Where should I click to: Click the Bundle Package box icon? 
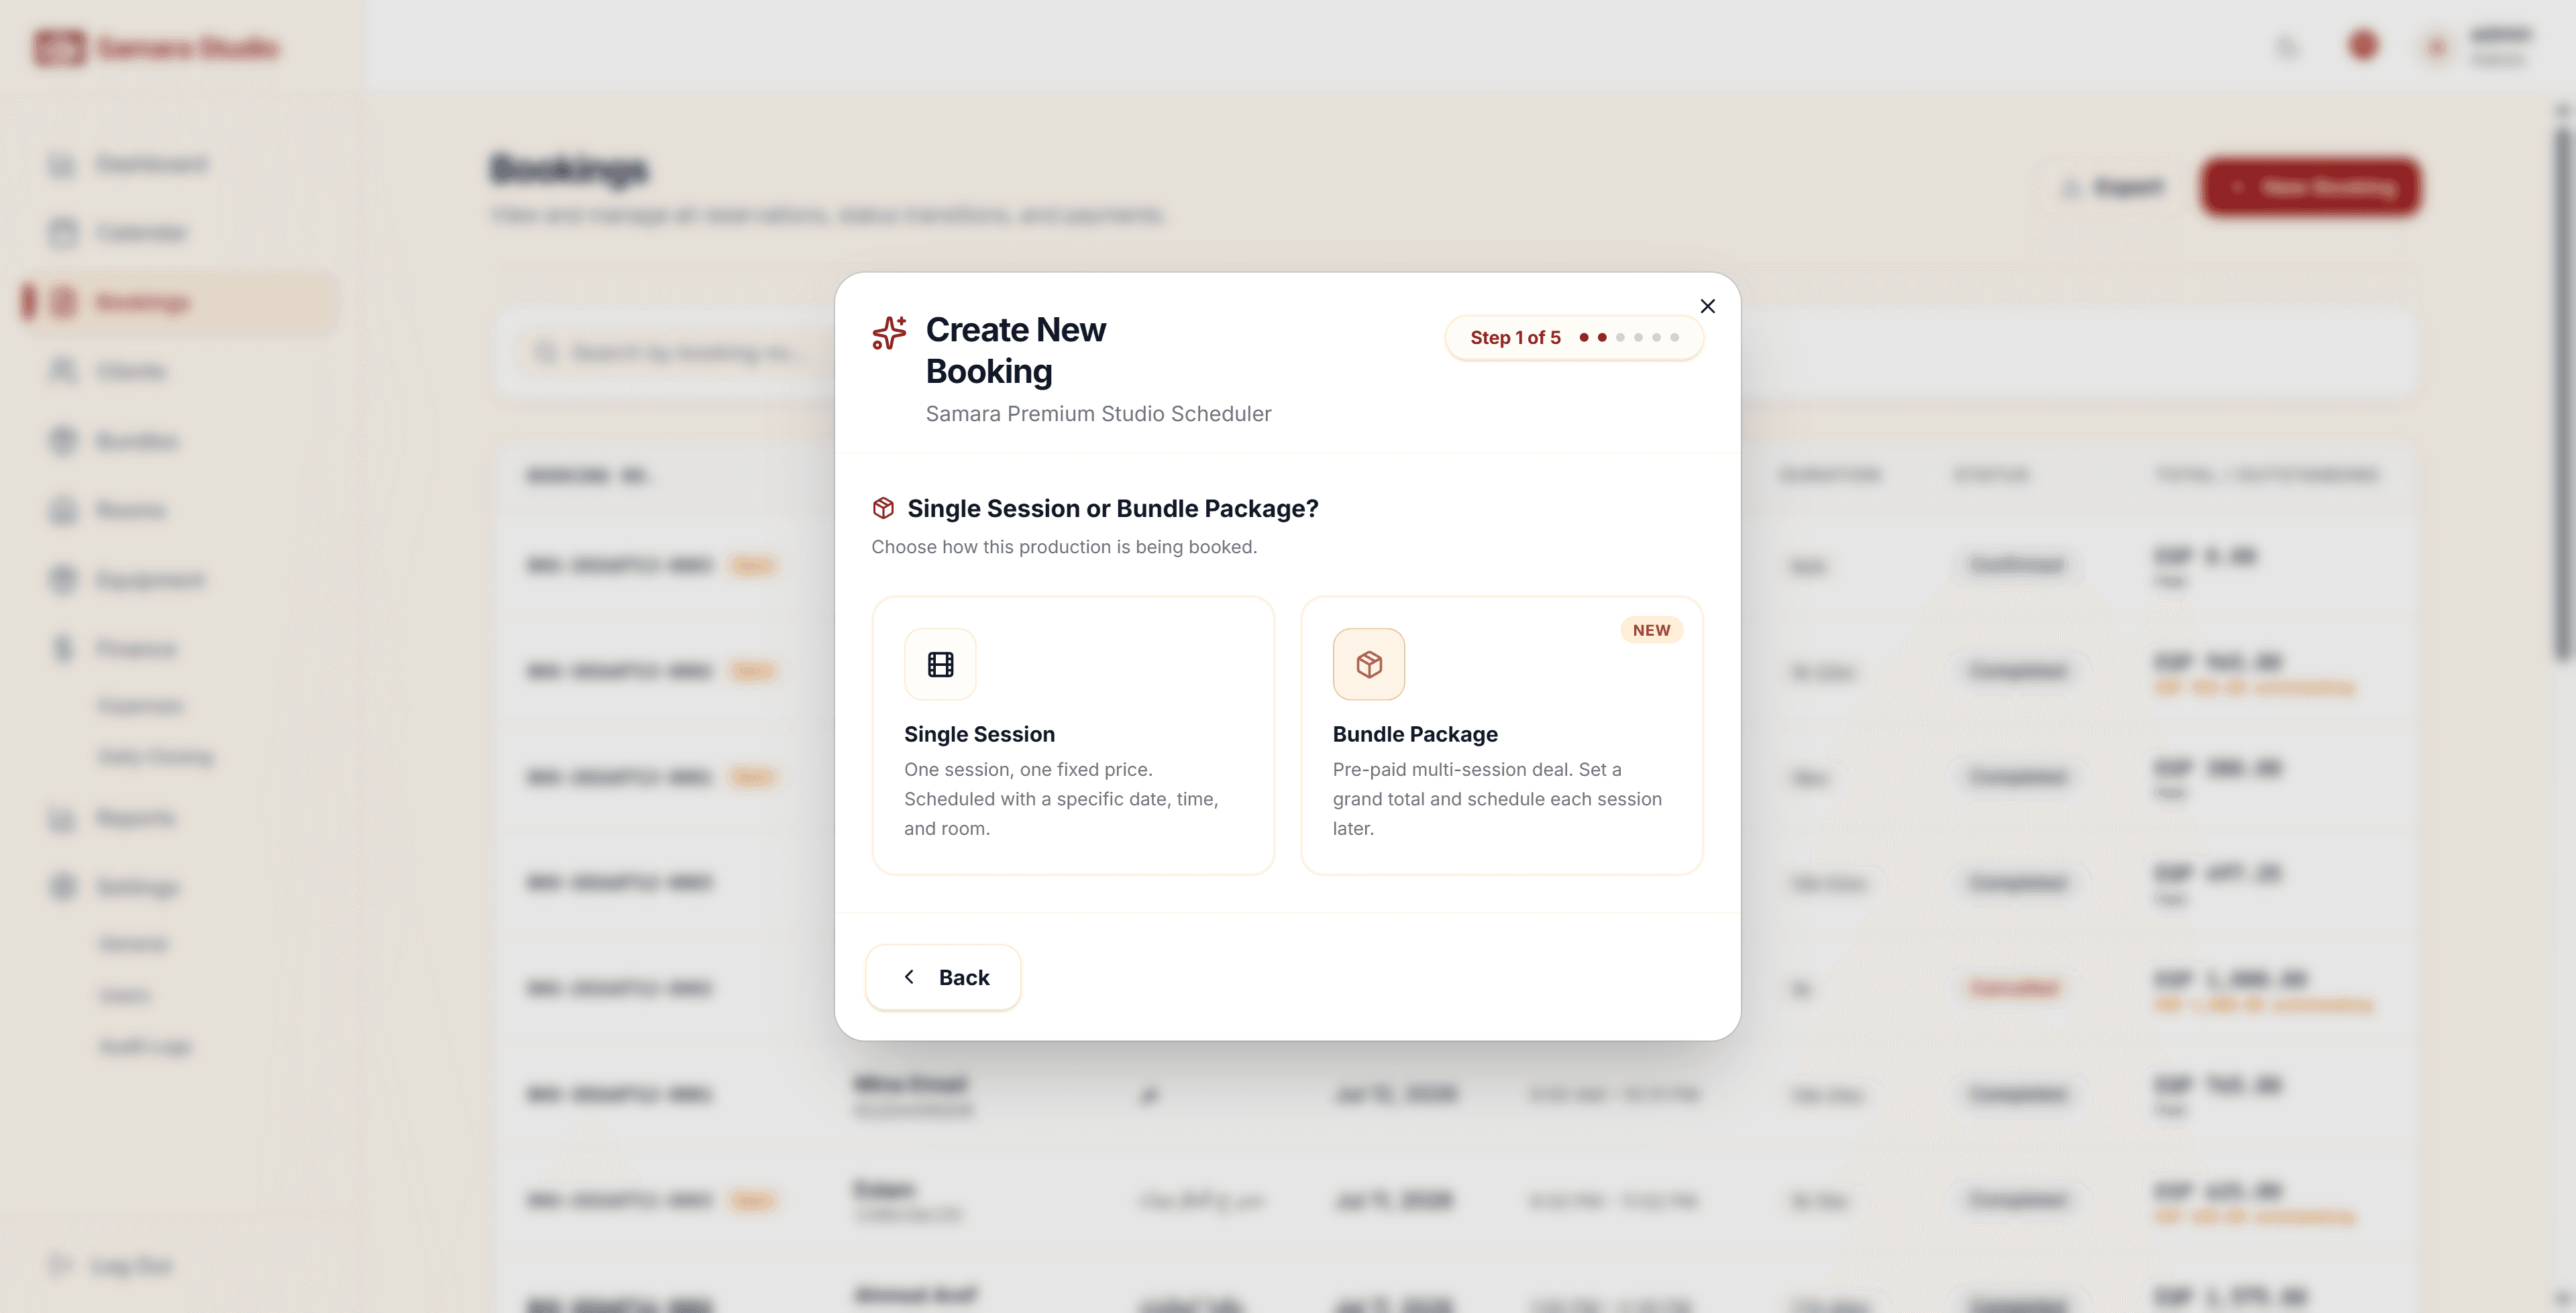point(1368,664)
